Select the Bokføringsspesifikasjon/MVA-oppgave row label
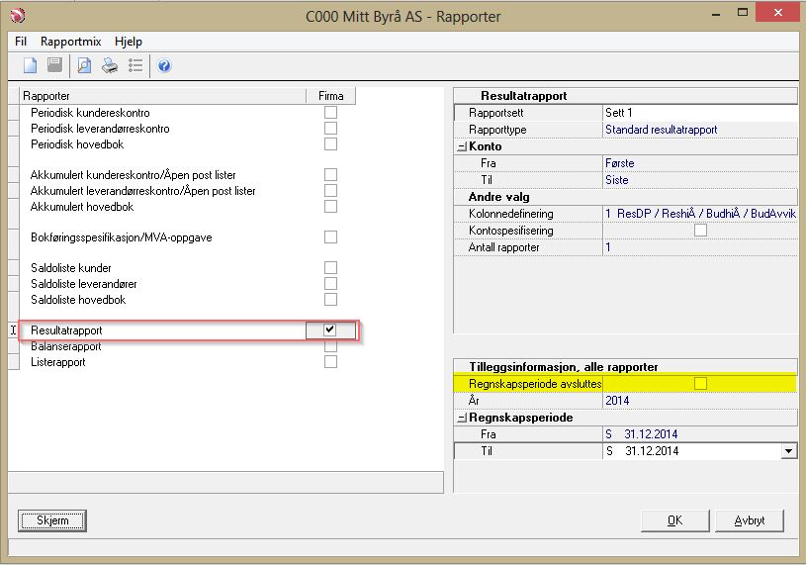This screenshot has width=806, height=565. click(x=122, y=237)
